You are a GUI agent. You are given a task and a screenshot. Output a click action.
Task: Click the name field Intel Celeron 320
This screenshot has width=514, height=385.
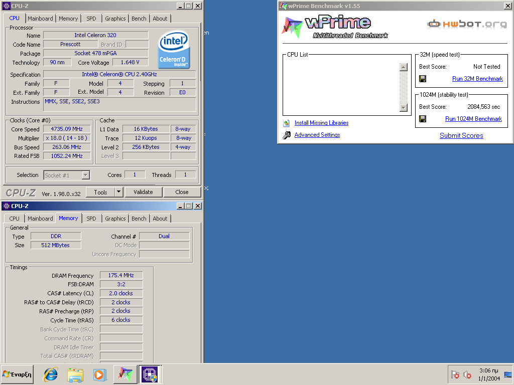pyautogui.click(x=95, y=35)
